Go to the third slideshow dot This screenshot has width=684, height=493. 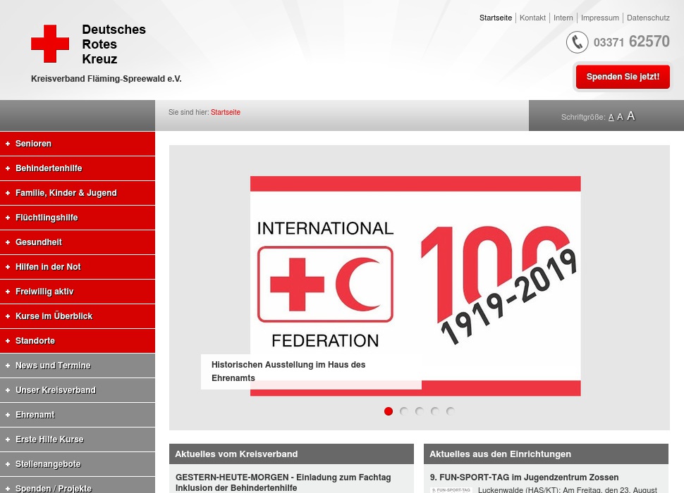point(420,411)
